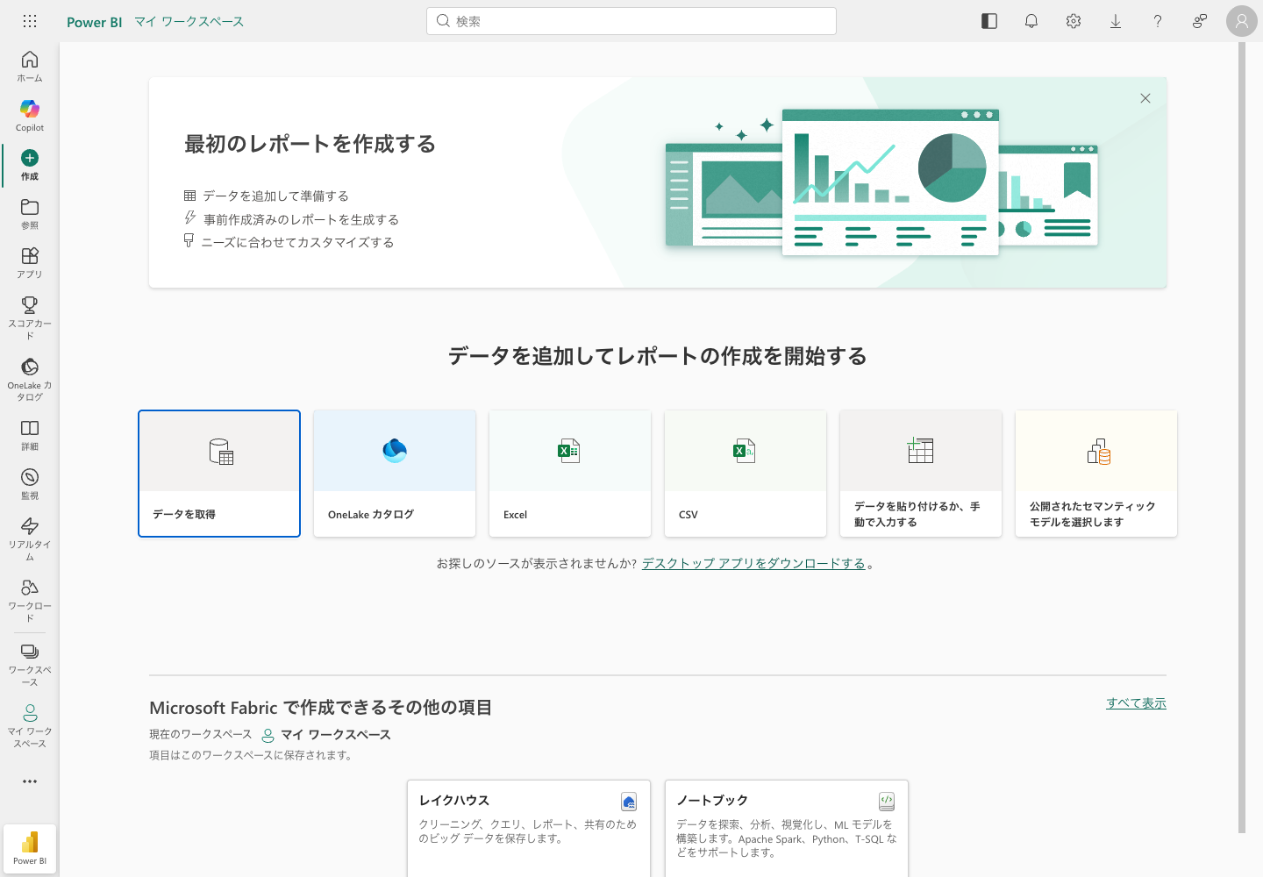Click デスクトップ アプリをダウンロードする link
Viewport: 1263px width, 877px height.
pyautogui.click(x=753, y=563)
